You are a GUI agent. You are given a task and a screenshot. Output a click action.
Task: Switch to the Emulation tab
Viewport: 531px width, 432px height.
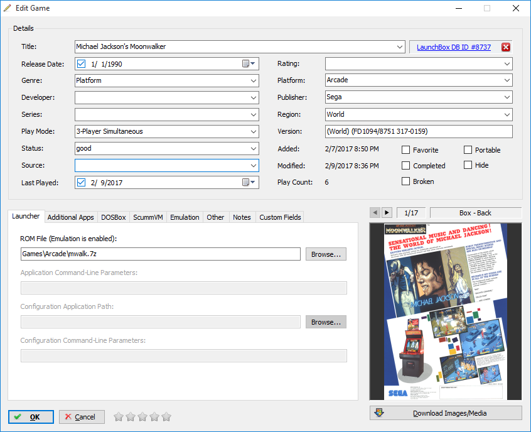[x=185, y=217]
